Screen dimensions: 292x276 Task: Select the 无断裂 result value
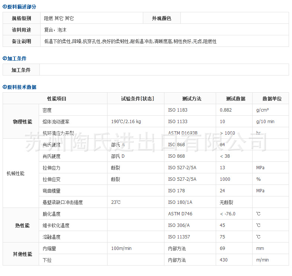(x=226, y=203)
